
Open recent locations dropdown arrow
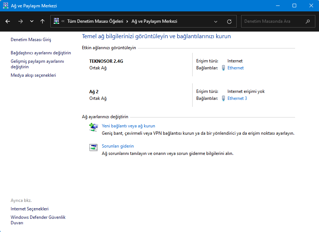click(32, 21)
